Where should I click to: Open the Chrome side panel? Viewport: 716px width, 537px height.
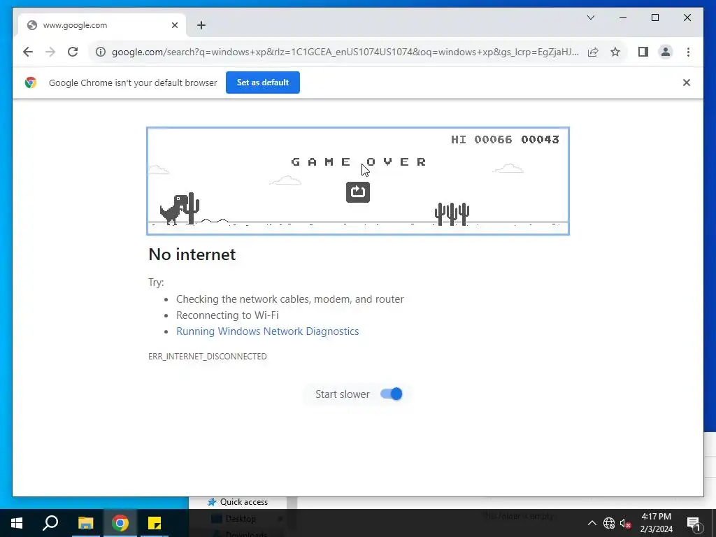(x=643, y=52)
